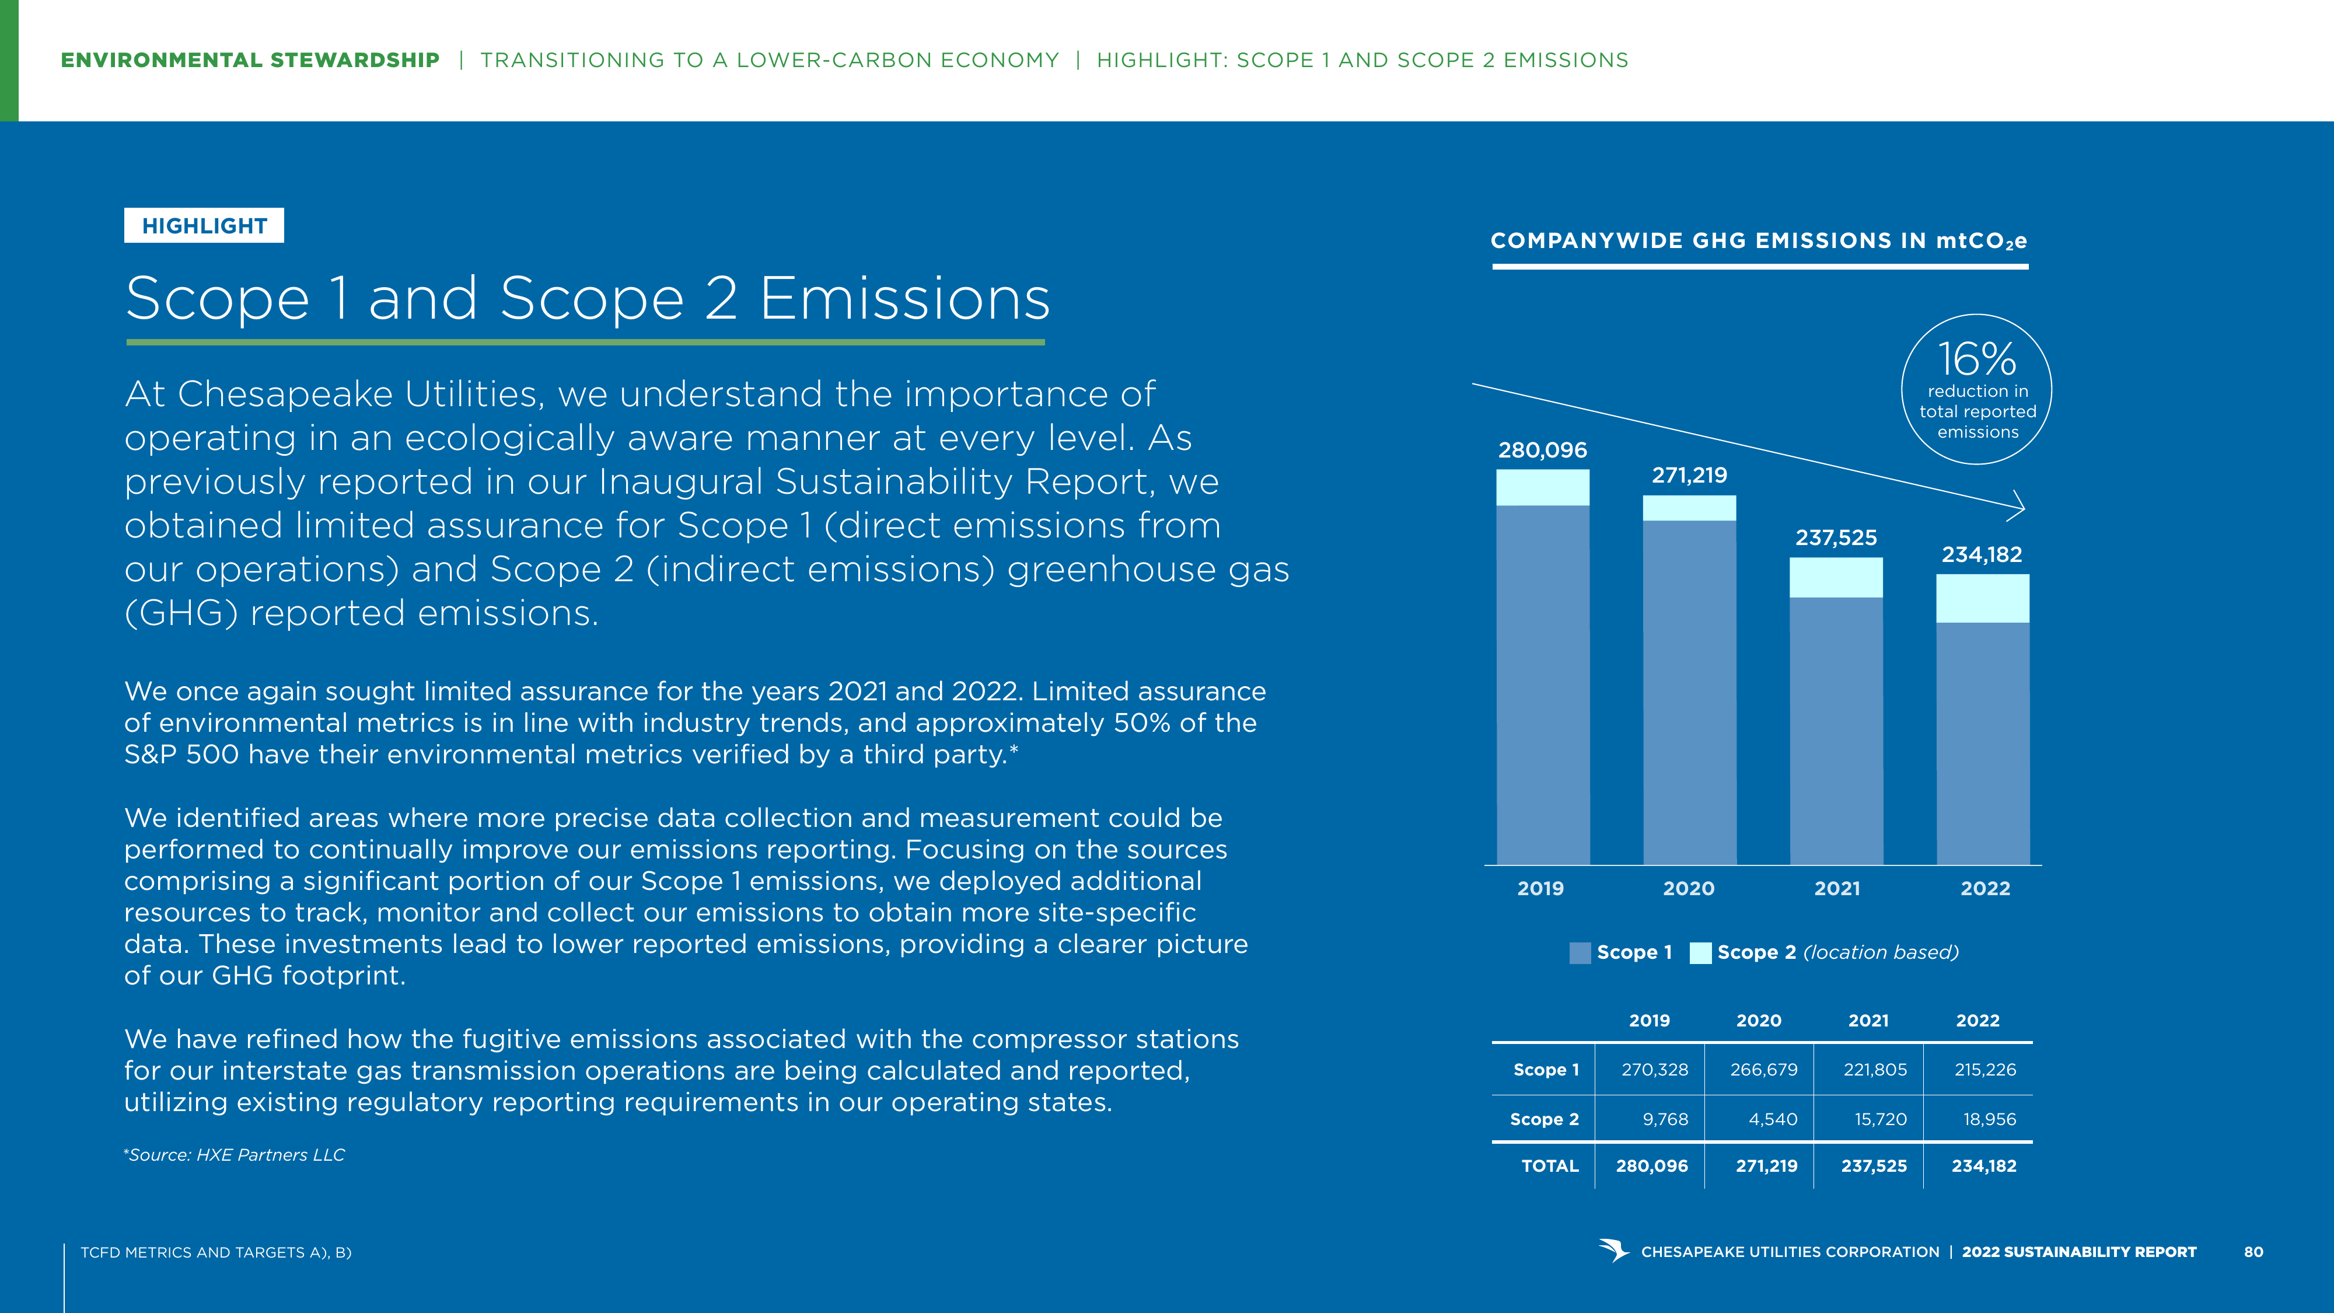Click table cell 221,805 for Scope 1 2021

(x=1875, y=1070)
